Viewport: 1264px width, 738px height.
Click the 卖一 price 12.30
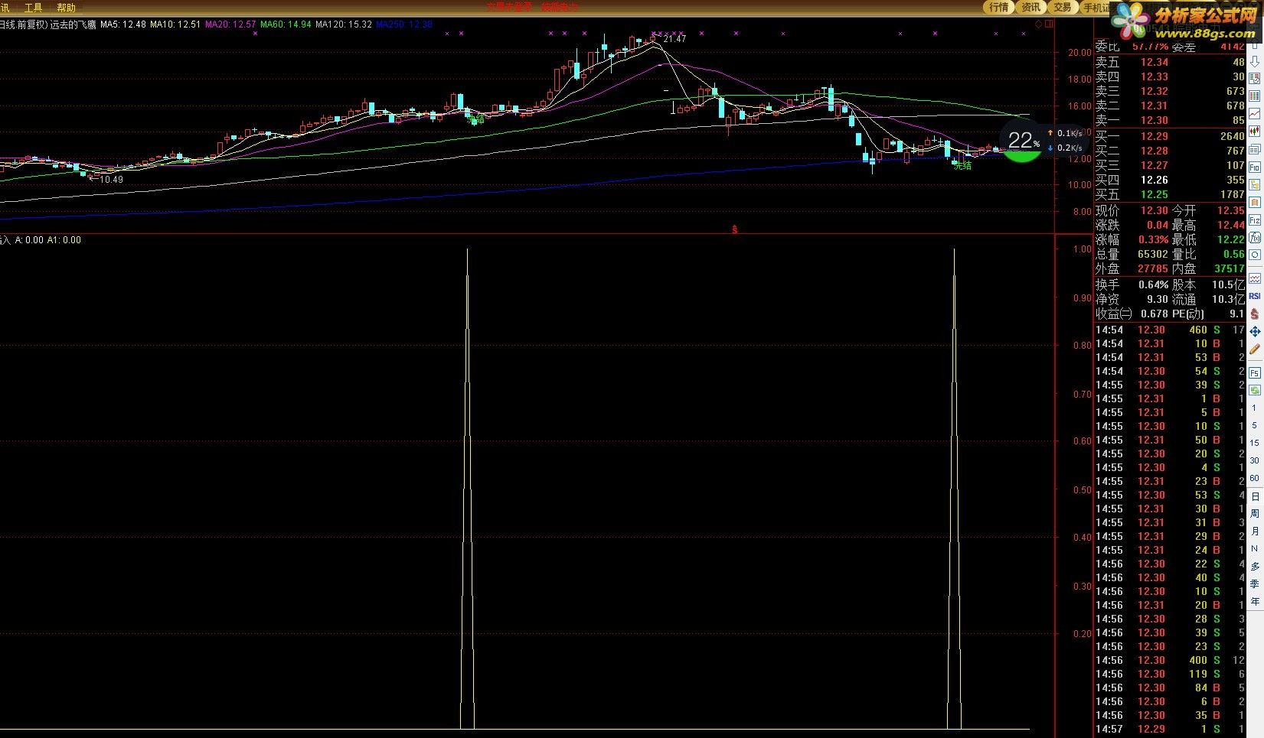1154,121
